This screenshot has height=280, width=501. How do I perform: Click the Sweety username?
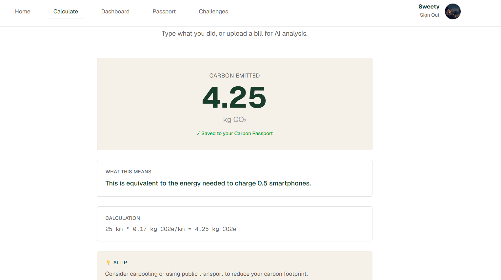pos(429,7)
